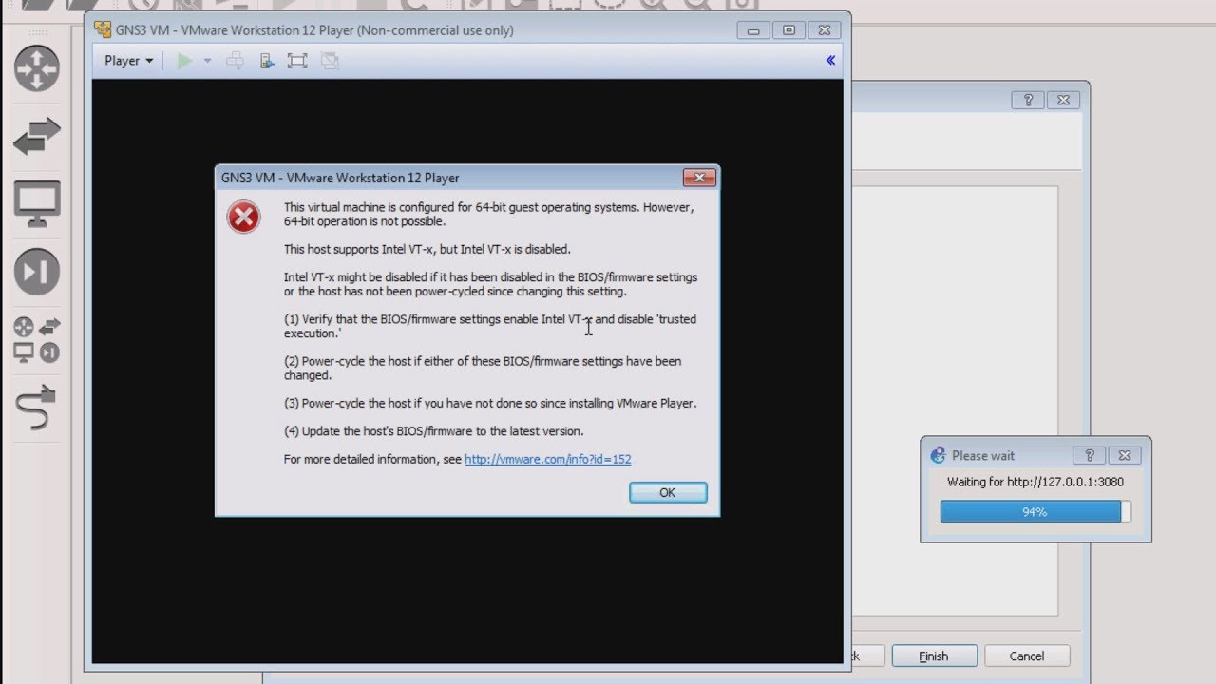Browse end devices (monitor icon) in GNS3
This screenshot has height=684, width=1216.
pyautogui.click(x=37, y=203)
